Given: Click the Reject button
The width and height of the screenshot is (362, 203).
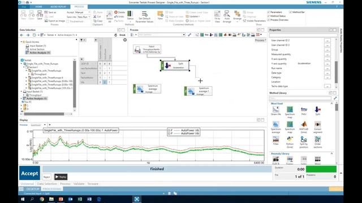Looking at the screenshot, I should (x=46, y=176).
